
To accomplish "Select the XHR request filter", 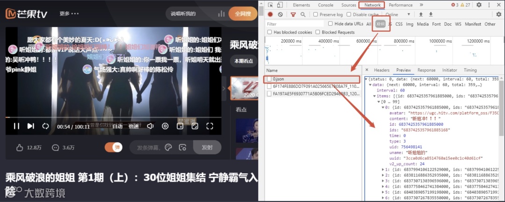I will pyautogui.click(x=380, y=24).
